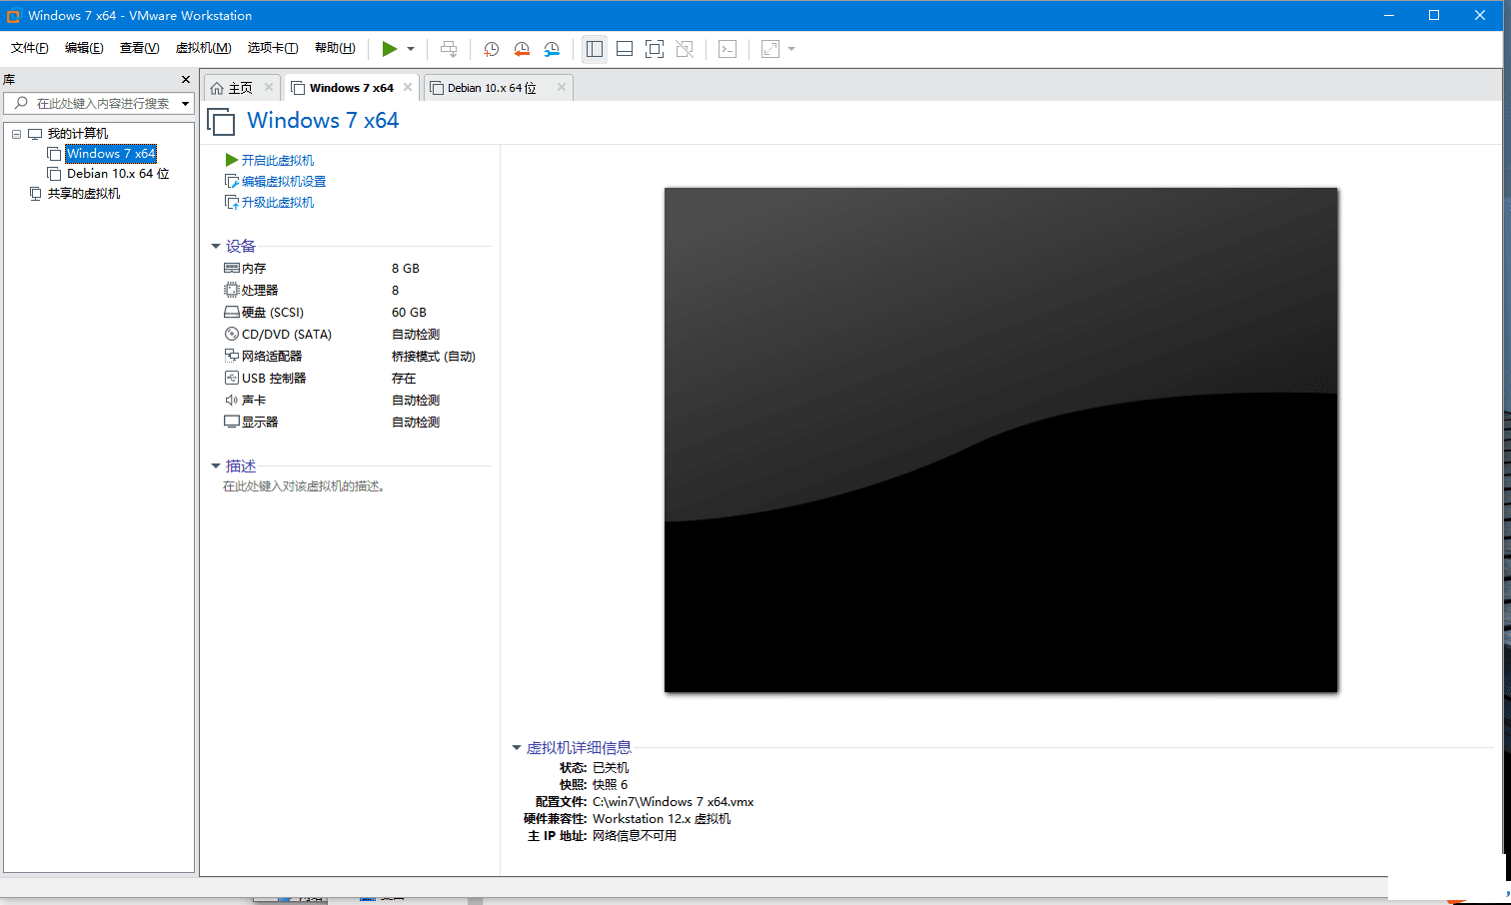Click the VMware Workstation title bar icon
The image size is (1511, 905).
[14, 15]
